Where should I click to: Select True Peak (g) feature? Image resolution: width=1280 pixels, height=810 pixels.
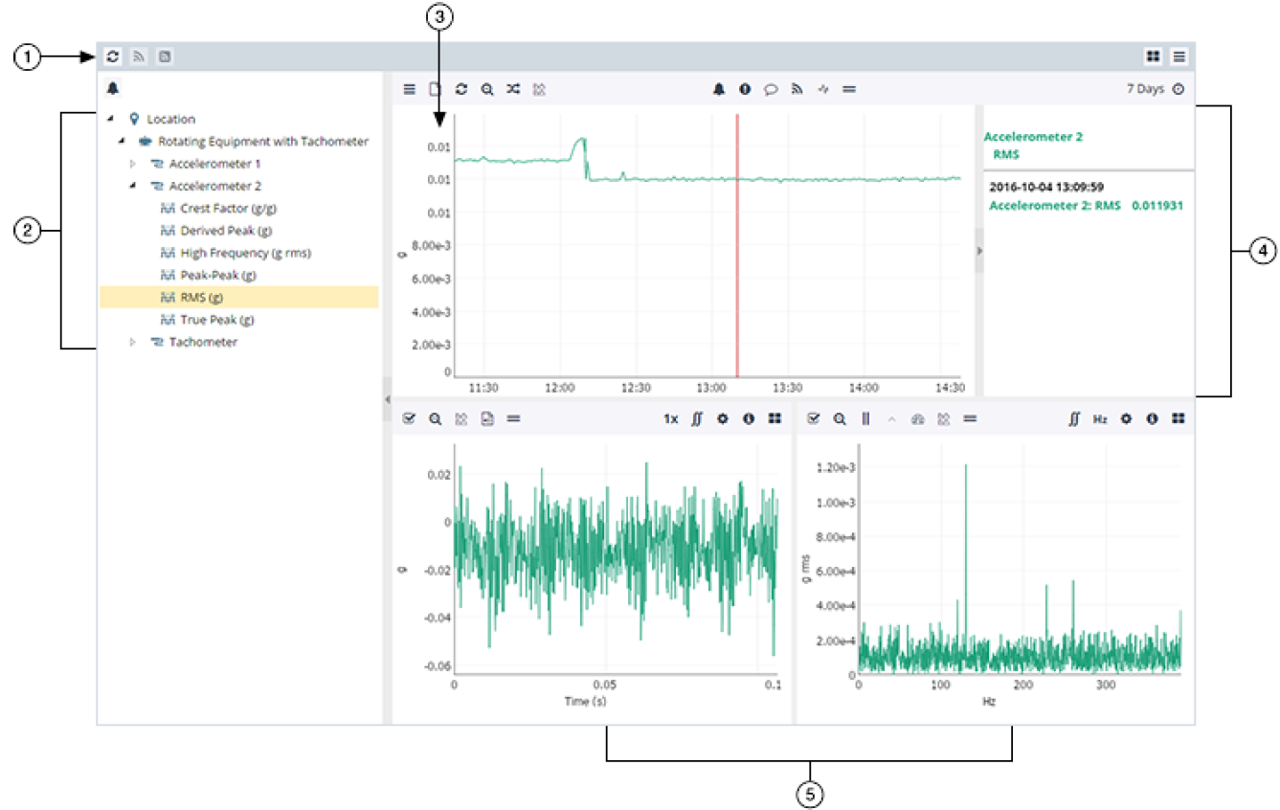point(217,320)
